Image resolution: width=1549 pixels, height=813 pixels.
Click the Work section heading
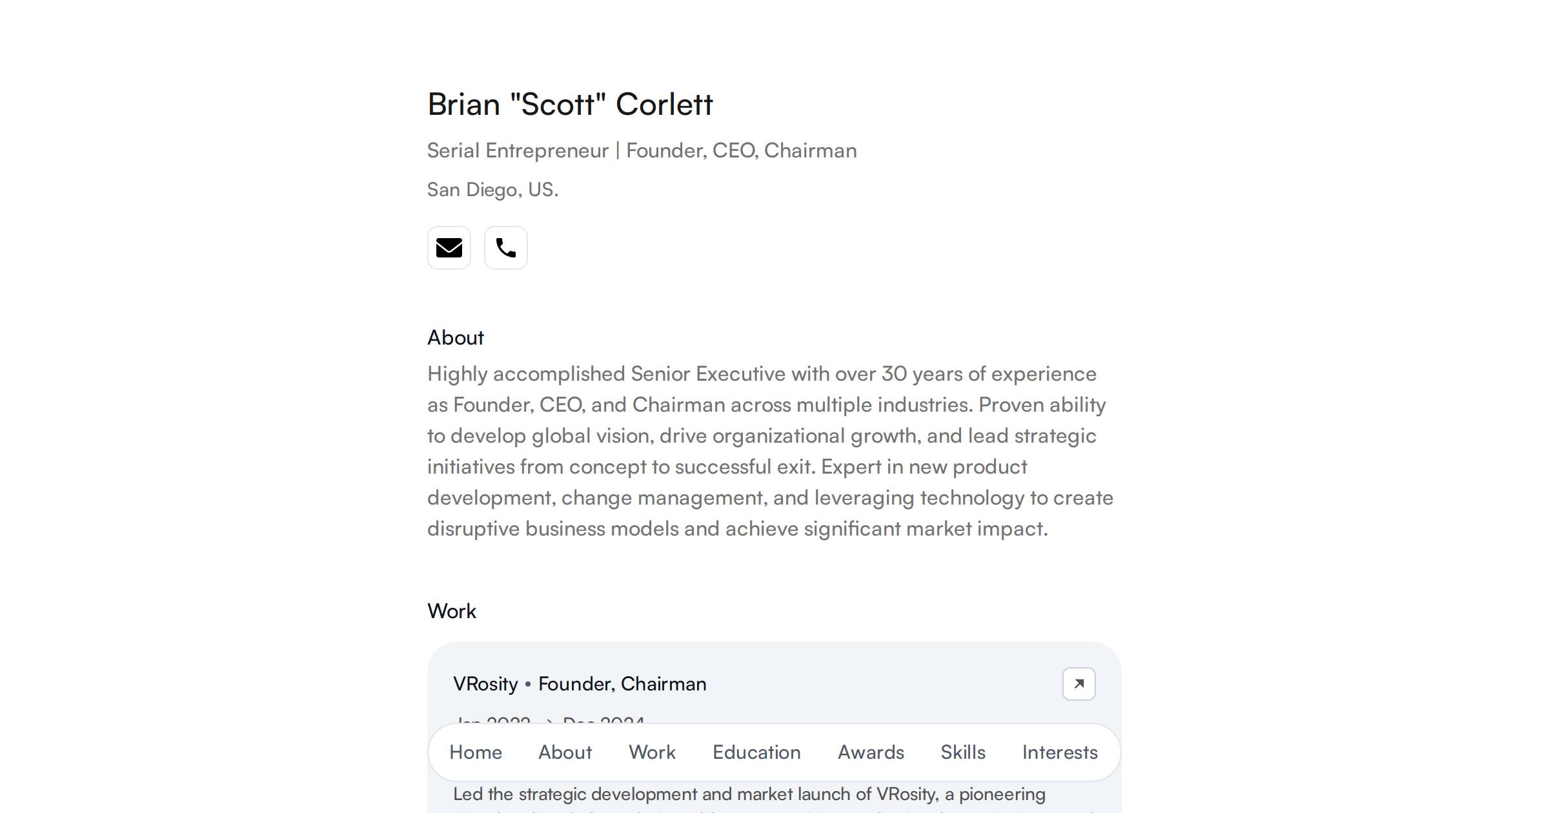coord(451,610)
